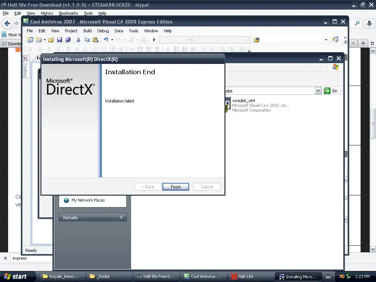Click the Mypal Downloads arrow icon
This screenshot has height=282, width=376.
[369, 23]
